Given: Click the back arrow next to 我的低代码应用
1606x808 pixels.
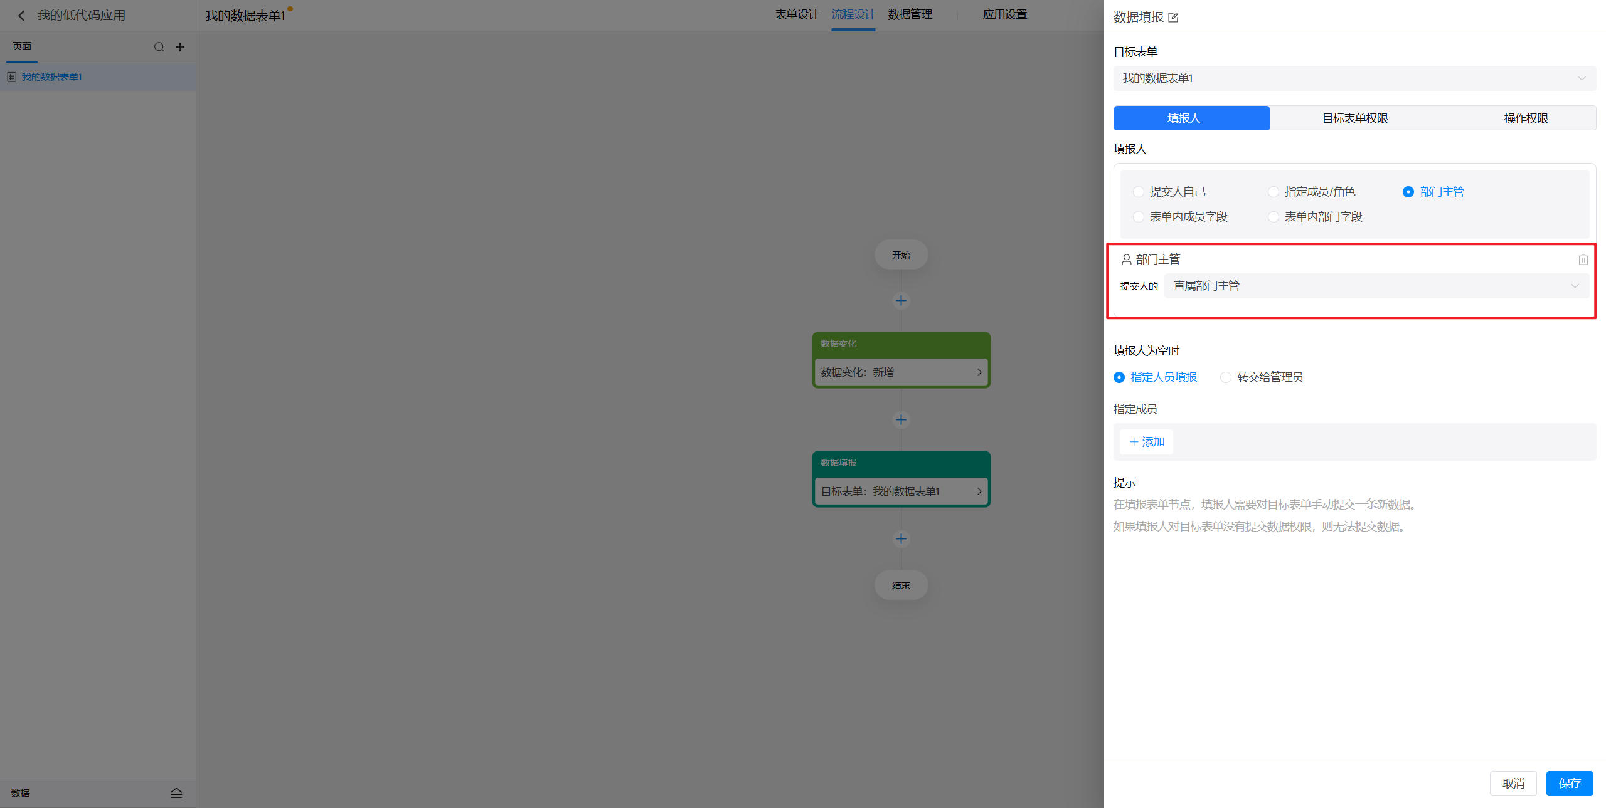Looking at the screenshot, I should pyautogui.click(x=21, y=16).
